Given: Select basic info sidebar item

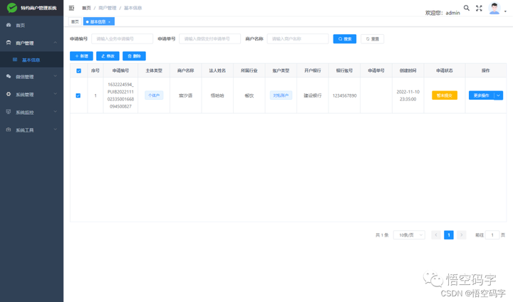Looking at the screenshot, I should tap(32, 60).
